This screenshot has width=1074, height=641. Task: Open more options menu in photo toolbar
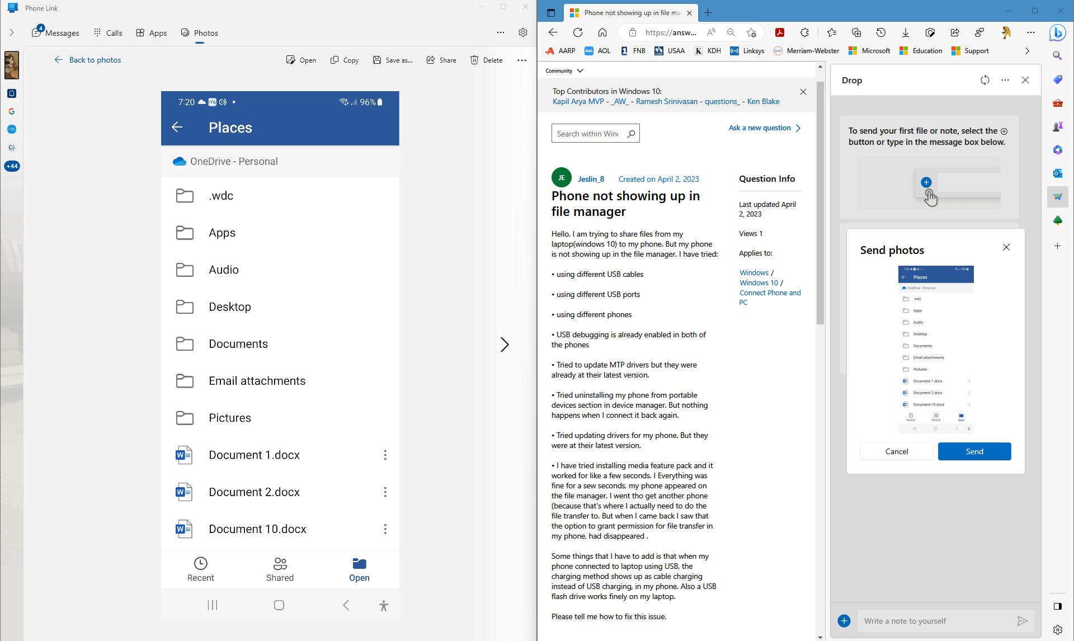coord(521,60)
